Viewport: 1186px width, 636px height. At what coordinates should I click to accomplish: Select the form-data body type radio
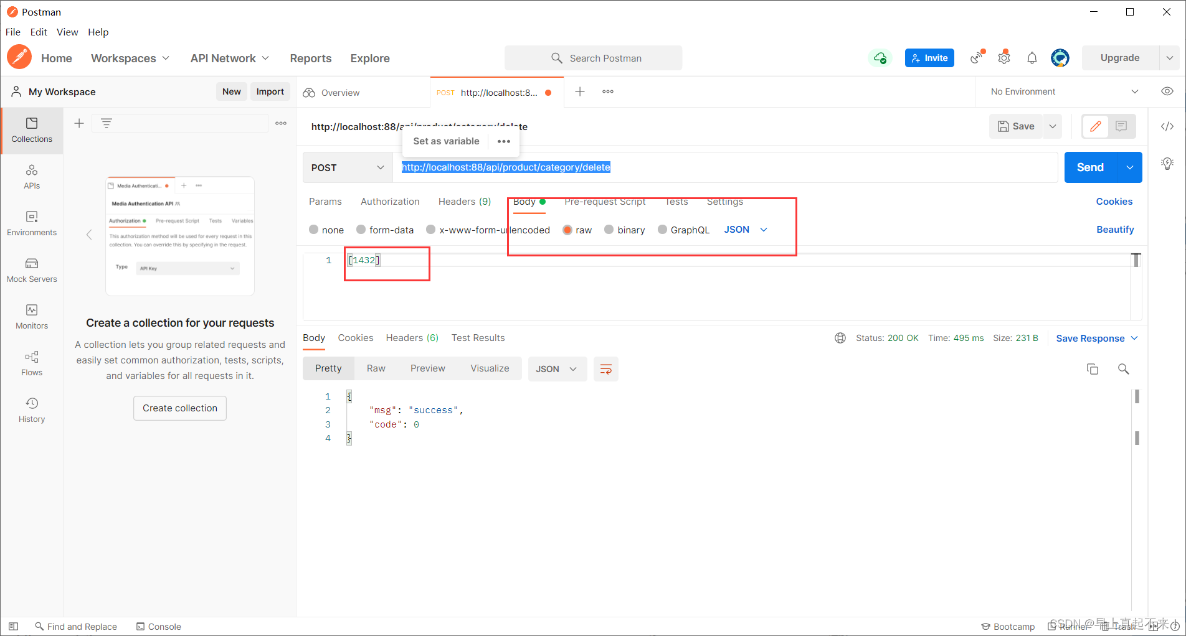coord(361,230)
